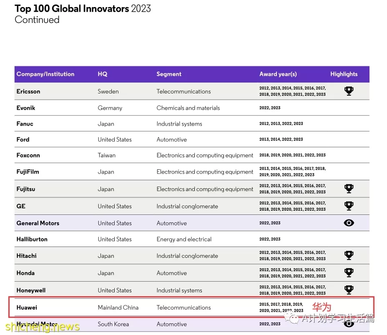The width and height of the screenshot is (387, 335).
Task: Select the company name 'Foxconn'
Action: click(28, 155)
